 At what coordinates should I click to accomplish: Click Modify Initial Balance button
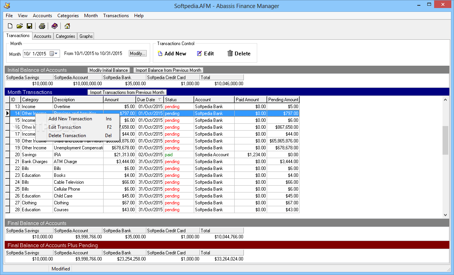click(x=109, y=70)
